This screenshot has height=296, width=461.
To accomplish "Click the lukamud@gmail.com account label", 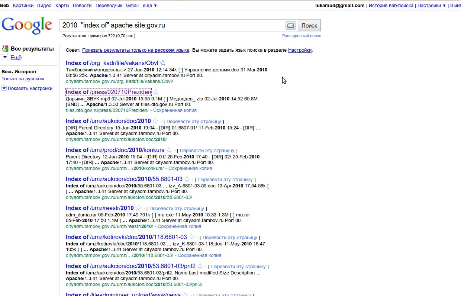I will coord(340,6).
